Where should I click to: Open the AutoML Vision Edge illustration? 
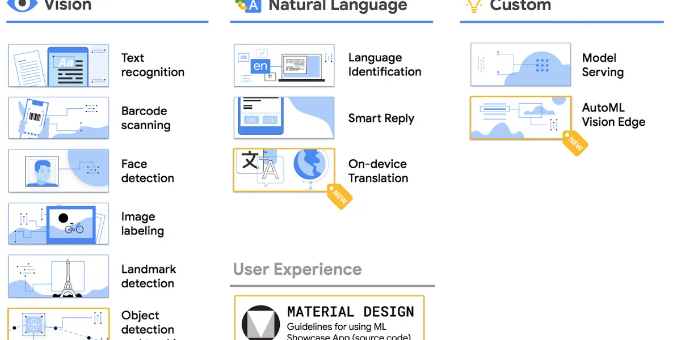[520, 118]
